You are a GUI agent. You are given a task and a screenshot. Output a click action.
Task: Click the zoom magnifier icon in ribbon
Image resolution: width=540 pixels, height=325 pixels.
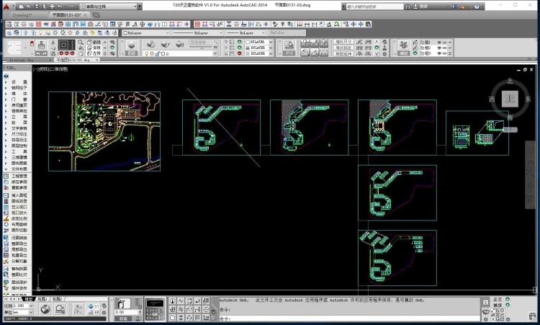click(x=81, y=42)
